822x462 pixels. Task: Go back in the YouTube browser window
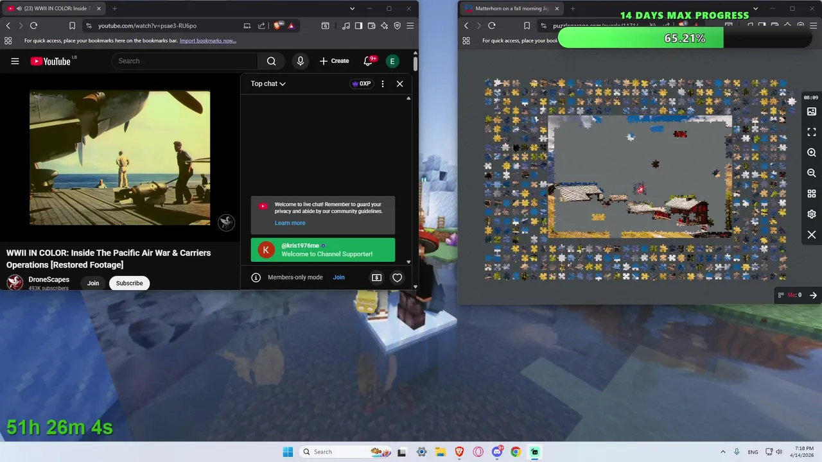point(8,26)
